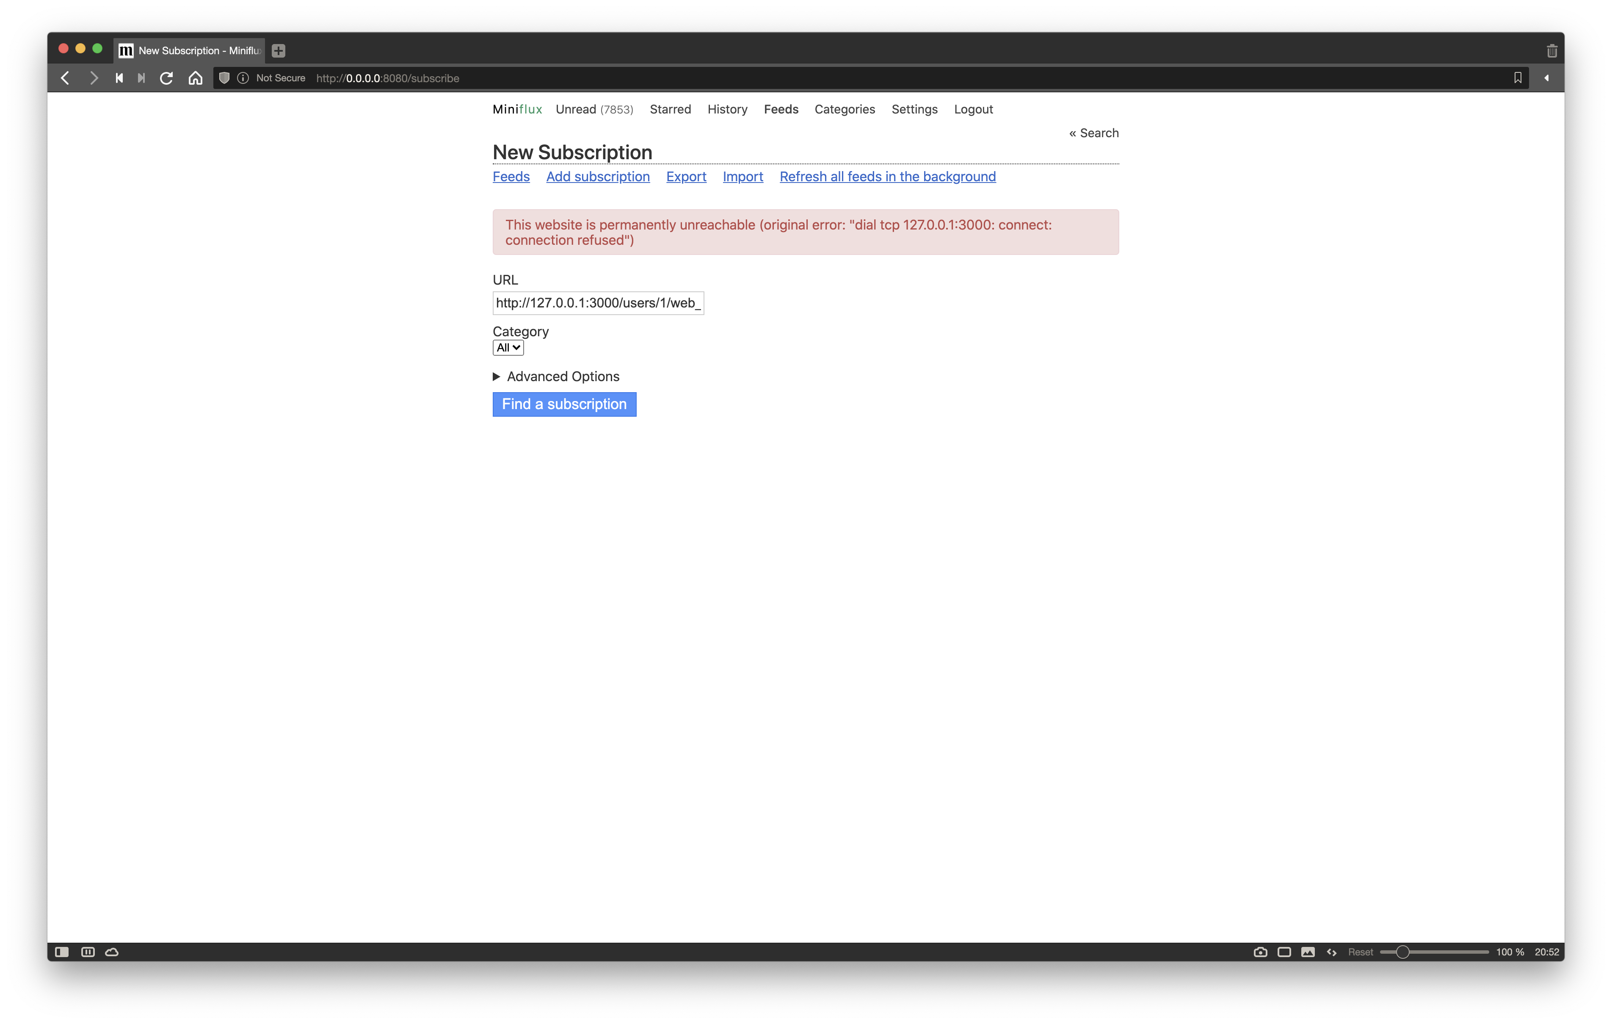
Task: Open the code view with the angle-brackets icon
Action: point(1331,952)
